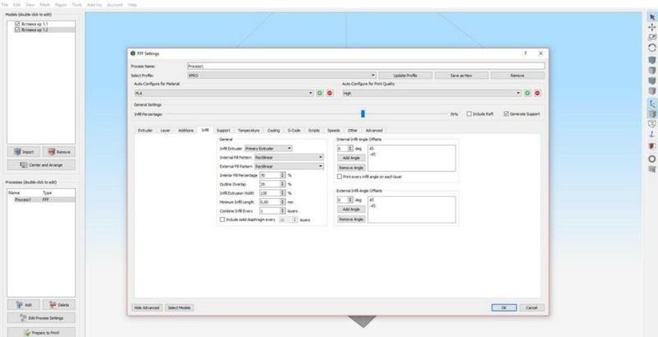The height and width of the screenshot is (337, 658).
Task: Enable the Include Raft checkbox
Action: [x=469, y=114]
